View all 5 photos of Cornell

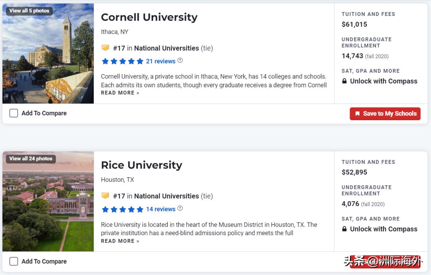[x=30, y=11]
